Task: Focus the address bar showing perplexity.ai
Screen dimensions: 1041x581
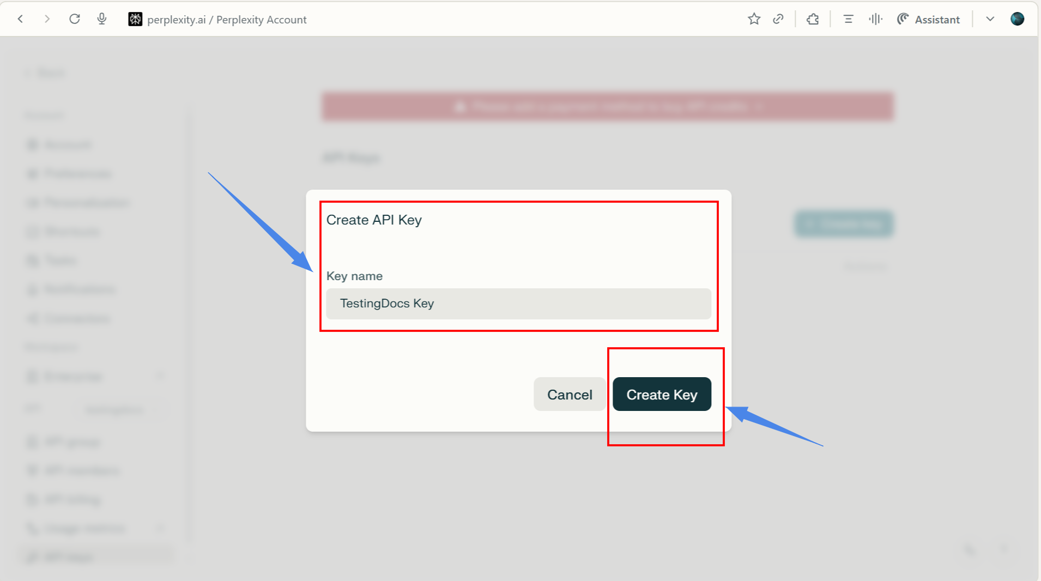Action: tap(227, 20)
